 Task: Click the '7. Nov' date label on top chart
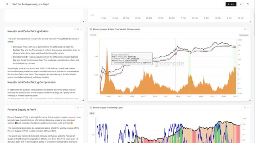pyautogui.click(x=183, y=18)
